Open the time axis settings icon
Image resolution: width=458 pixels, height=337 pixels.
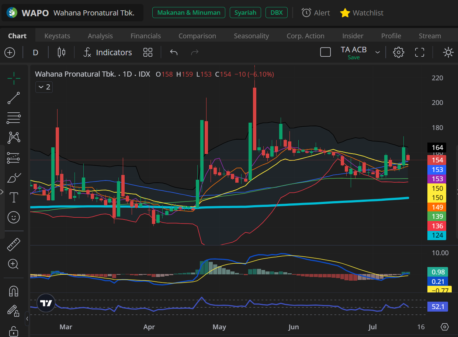pyautogui.click(x=445, y=327)
